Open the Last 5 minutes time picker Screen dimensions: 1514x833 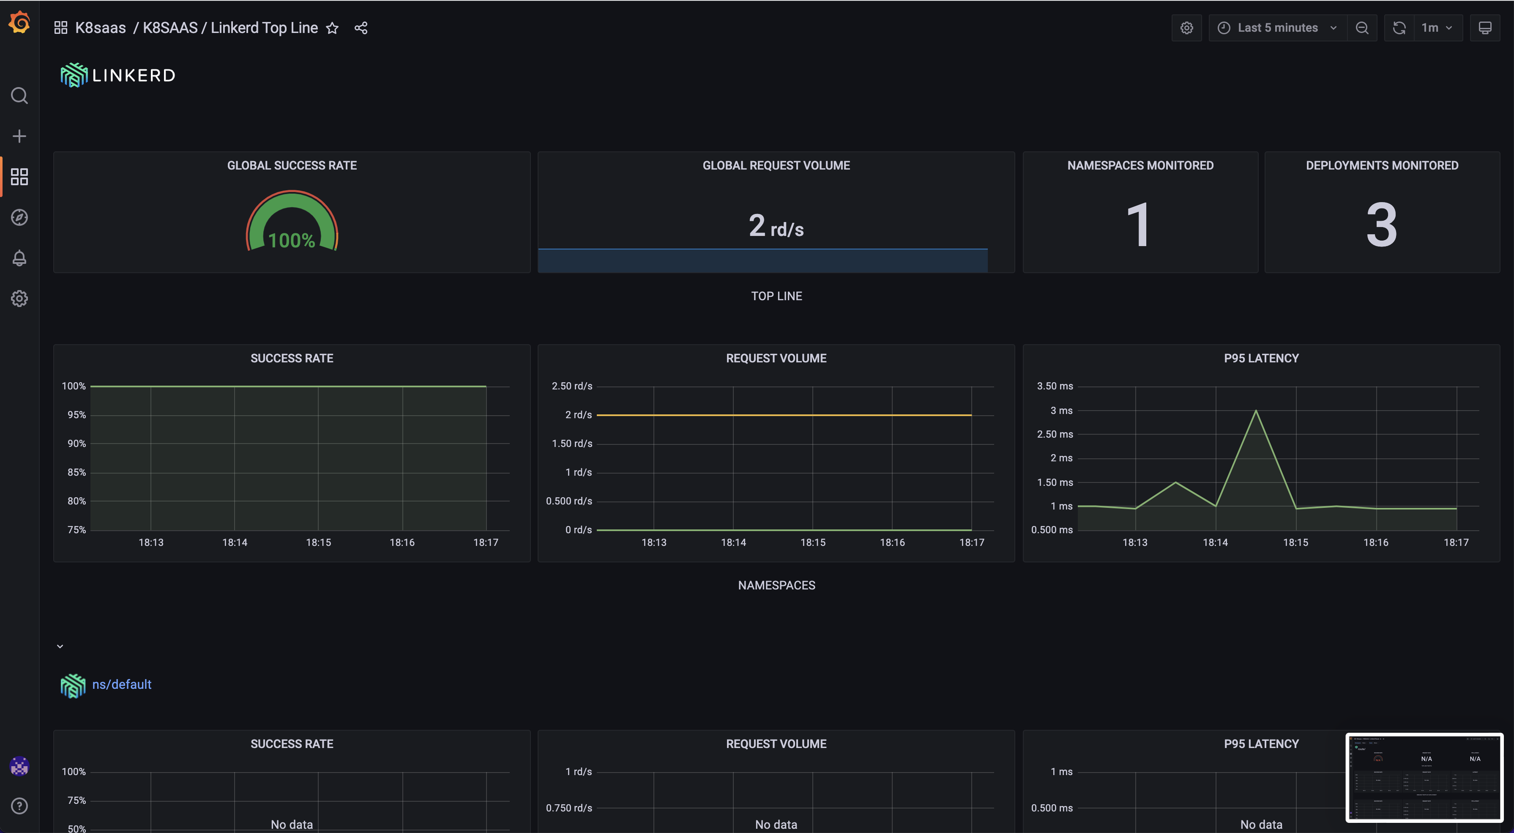click(x=1277, y=27)
